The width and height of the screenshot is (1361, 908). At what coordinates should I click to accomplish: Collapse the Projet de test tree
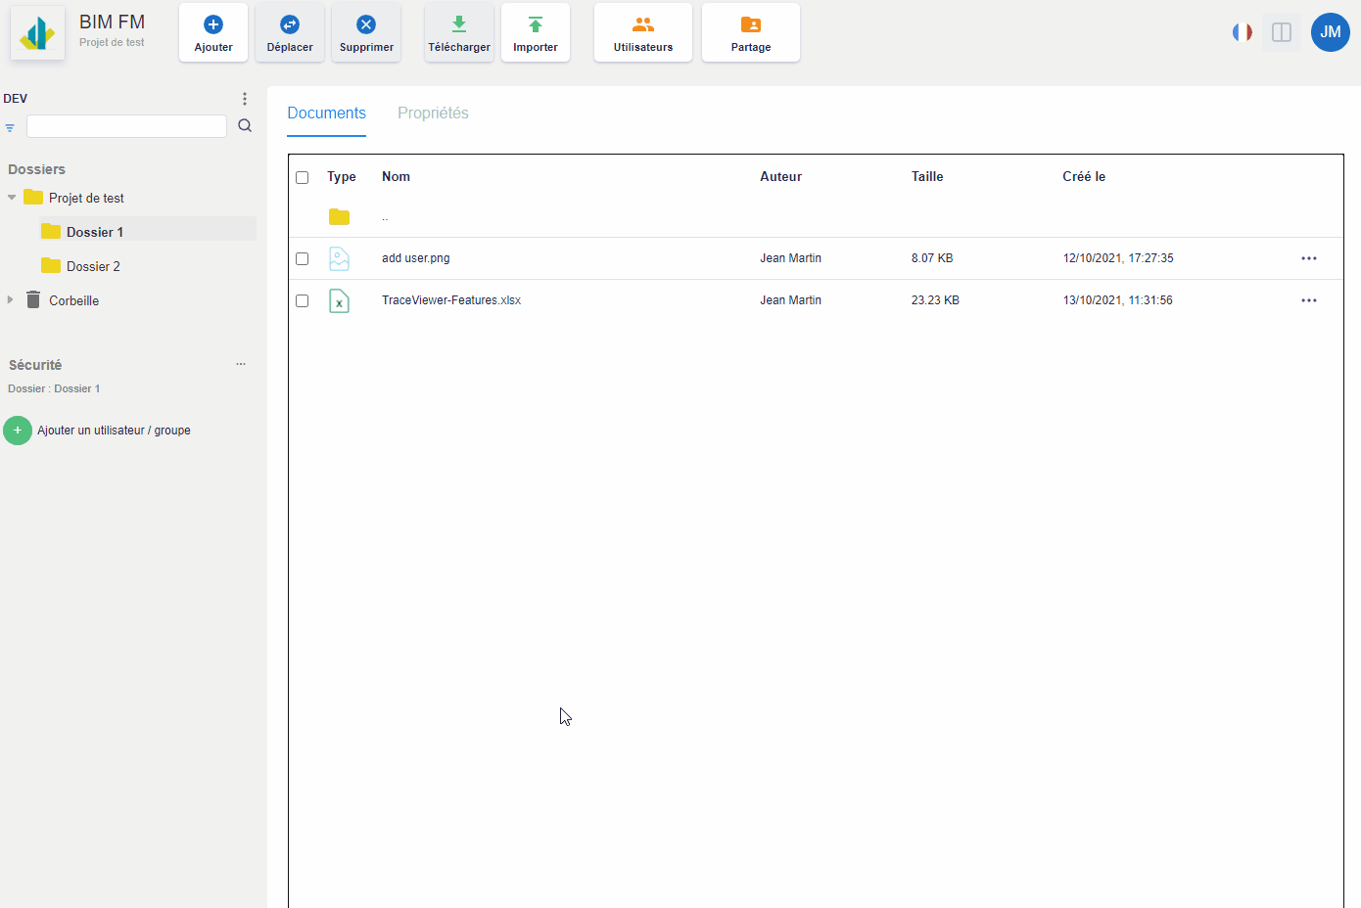(12, 198)
